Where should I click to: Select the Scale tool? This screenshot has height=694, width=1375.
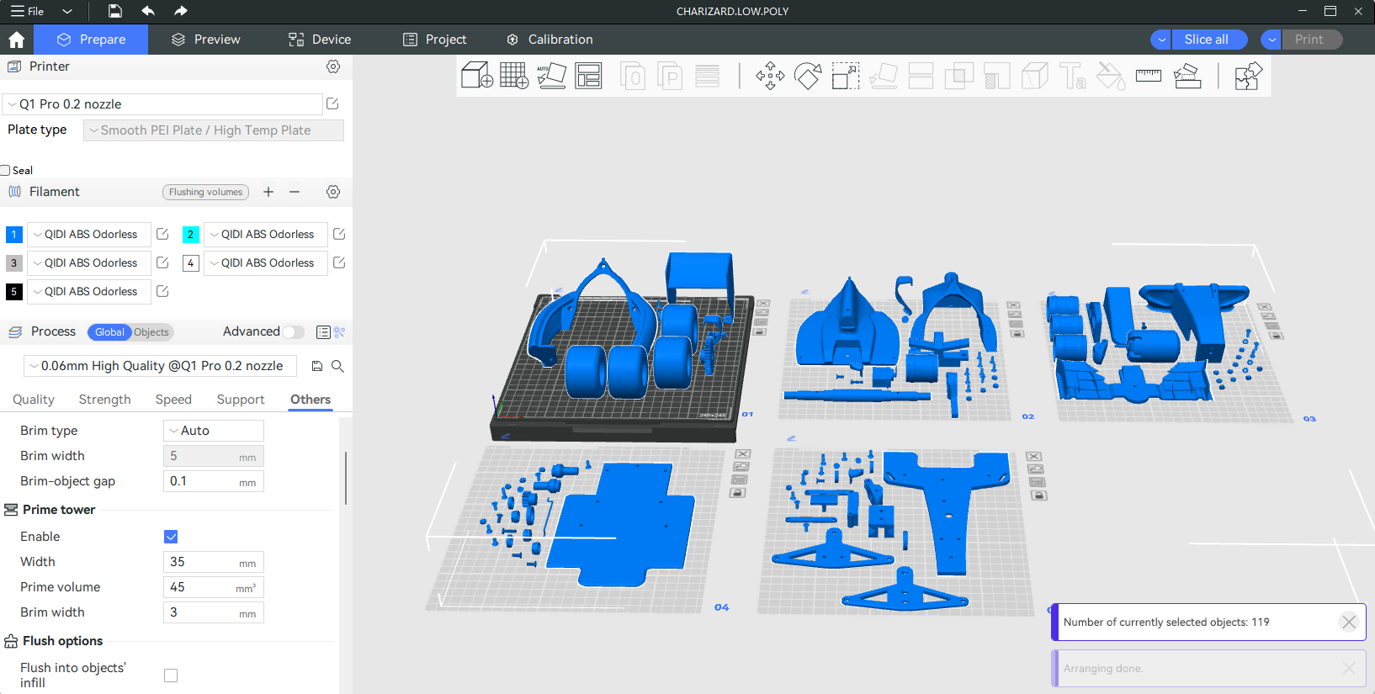[x=845, y=76]
